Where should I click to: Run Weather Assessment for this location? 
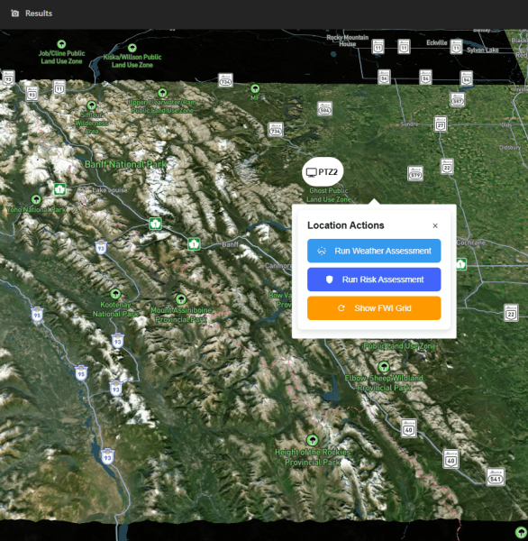coord(374,251)
